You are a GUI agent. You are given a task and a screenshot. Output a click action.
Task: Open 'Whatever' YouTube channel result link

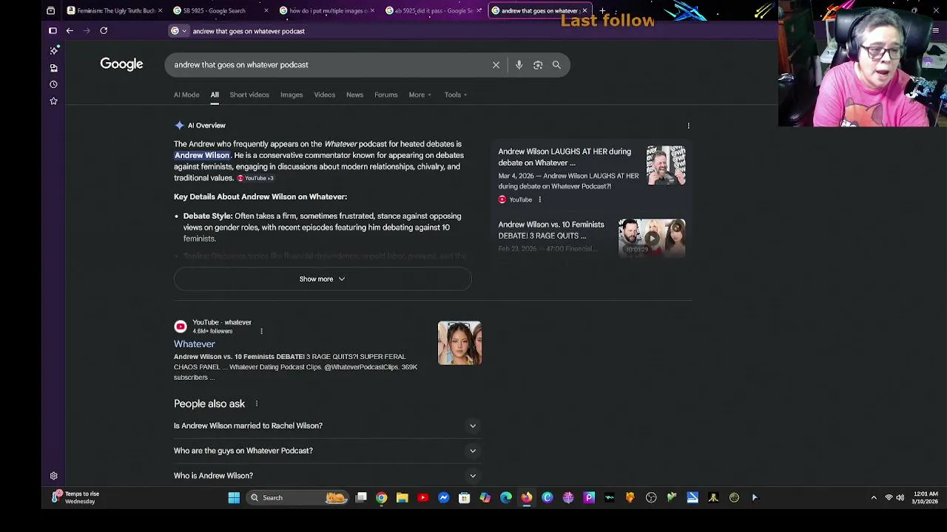pyautogui.click(x=195, y=344)
